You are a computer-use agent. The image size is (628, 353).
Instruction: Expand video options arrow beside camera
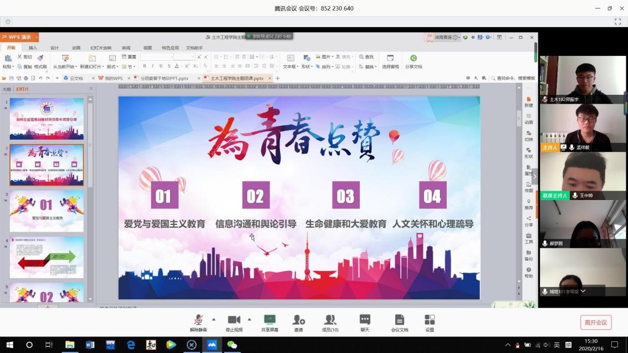click(x=249, y=319)
